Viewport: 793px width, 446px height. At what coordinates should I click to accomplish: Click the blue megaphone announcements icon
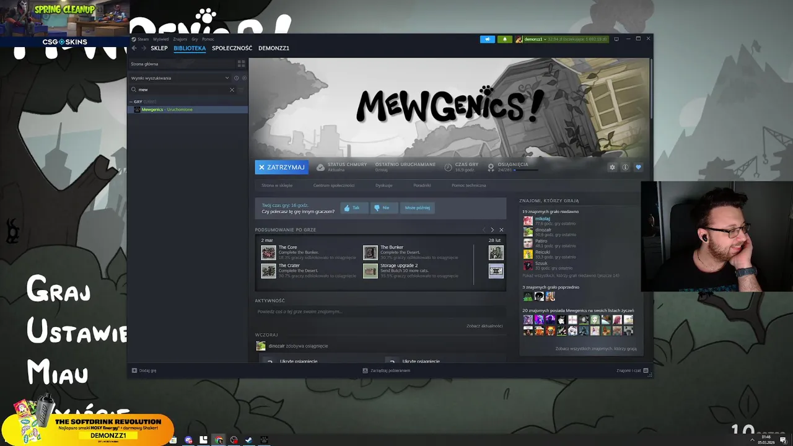click(x=488, y=39)
